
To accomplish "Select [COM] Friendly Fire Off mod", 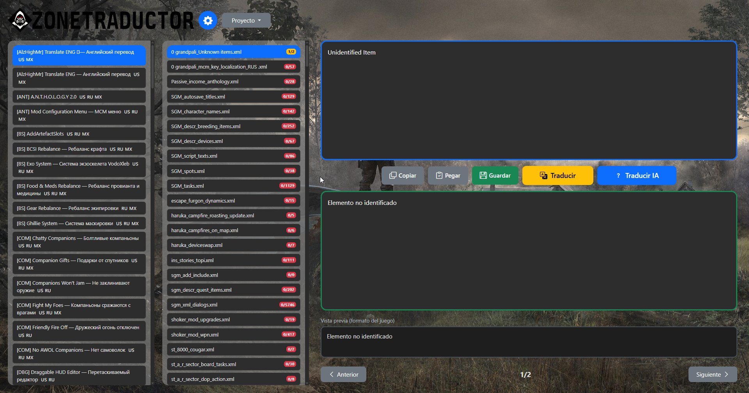I will [79, 331].
